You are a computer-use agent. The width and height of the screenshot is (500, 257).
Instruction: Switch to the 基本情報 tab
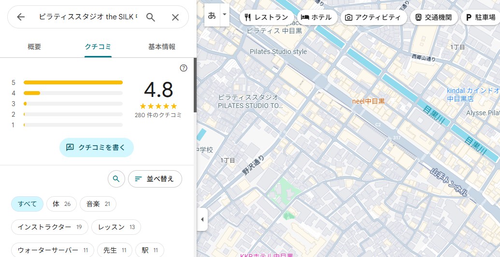[x=162, y=47]
